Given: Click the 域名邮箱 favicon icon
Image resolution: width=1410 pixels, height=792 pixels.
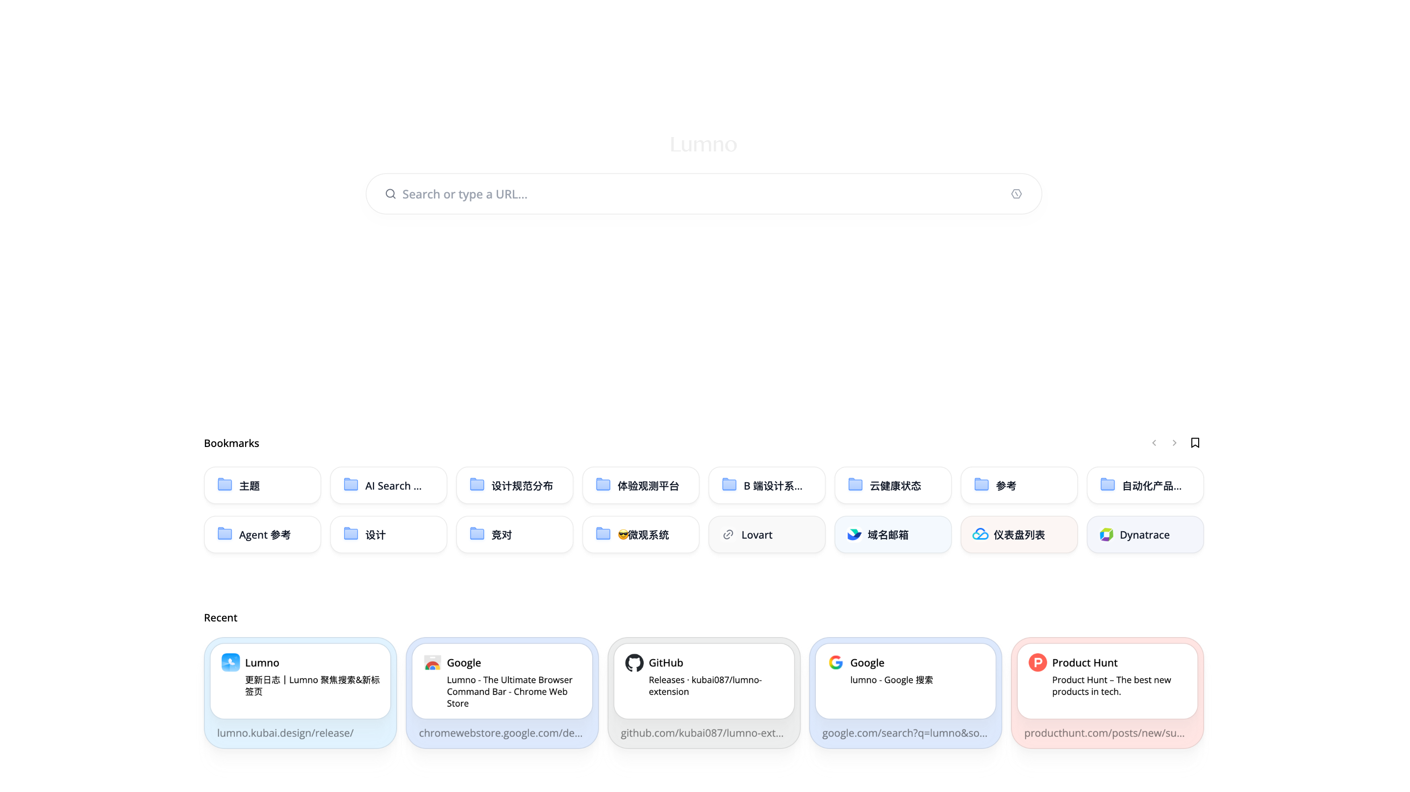Looking at the screenshot, I should click(855, 535).
